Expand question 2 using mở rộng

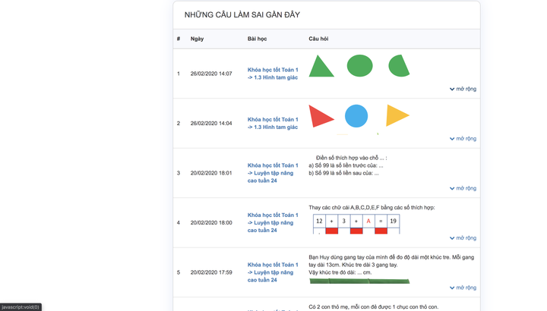pyautogui.click(x=463, y=139)
